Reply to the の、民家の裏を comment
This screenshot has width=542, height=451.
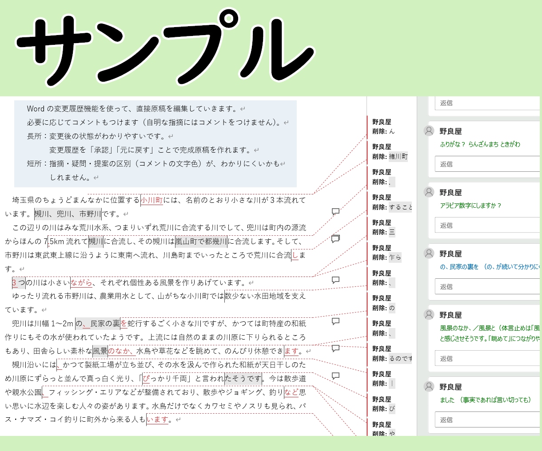(487, 286)
